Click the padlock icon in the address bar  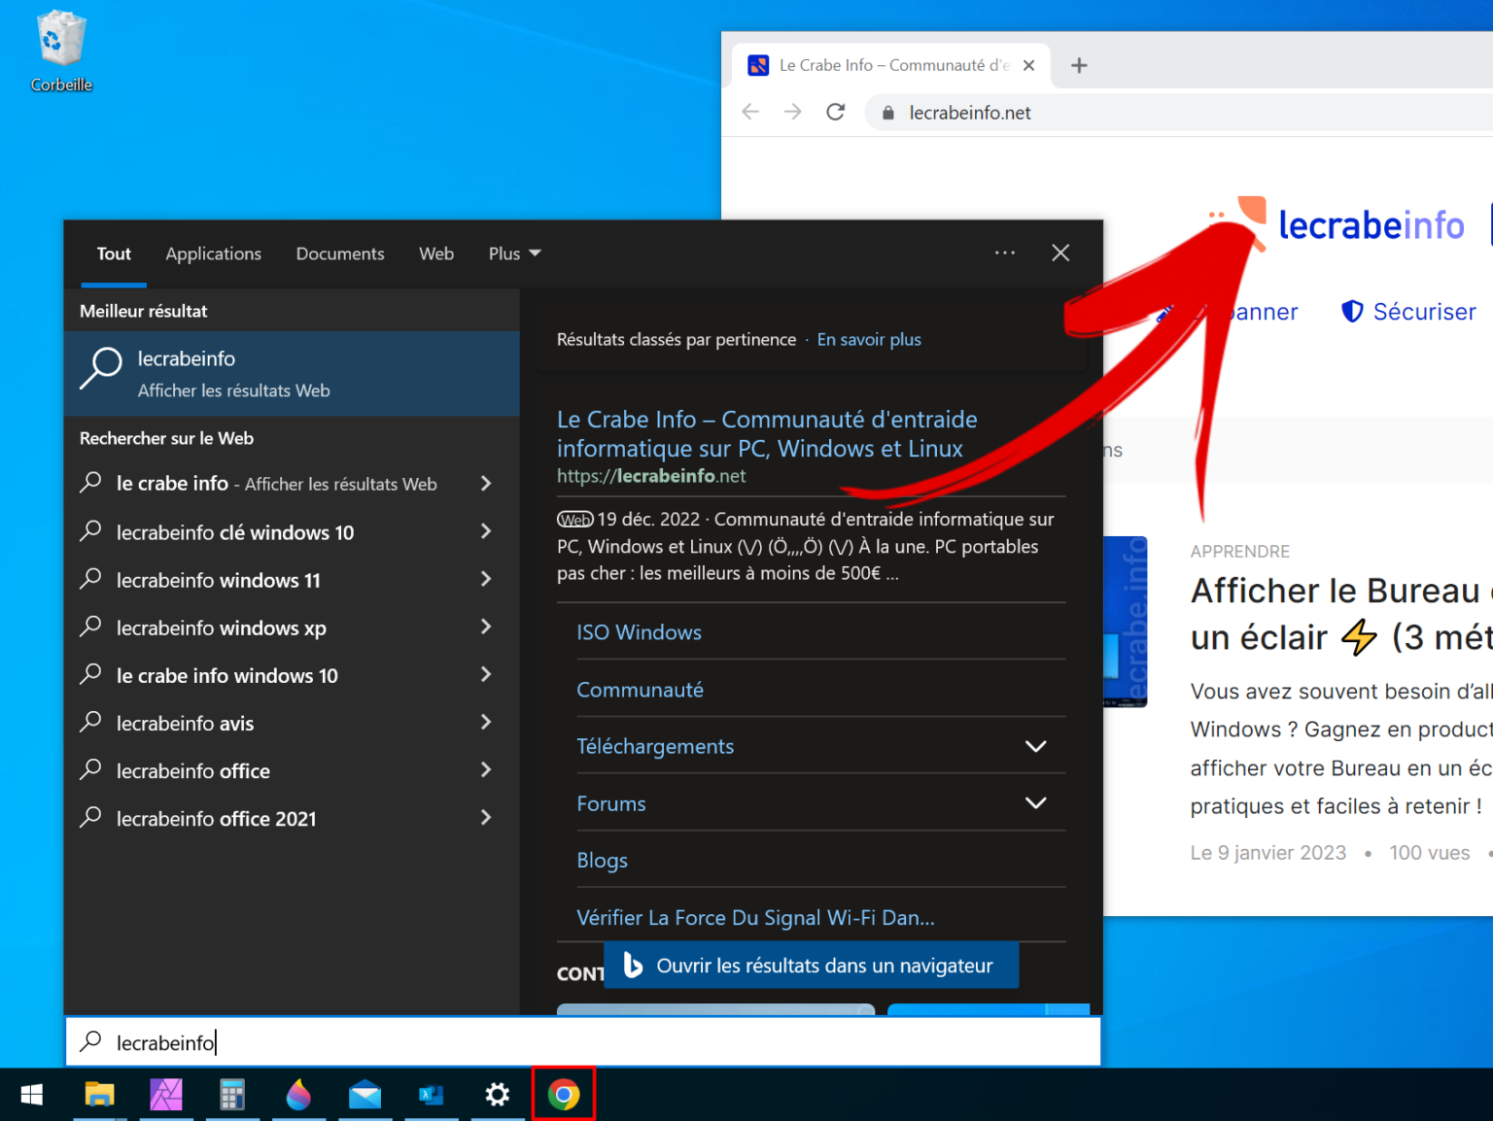pyautogui.click(x=886, y=112)
